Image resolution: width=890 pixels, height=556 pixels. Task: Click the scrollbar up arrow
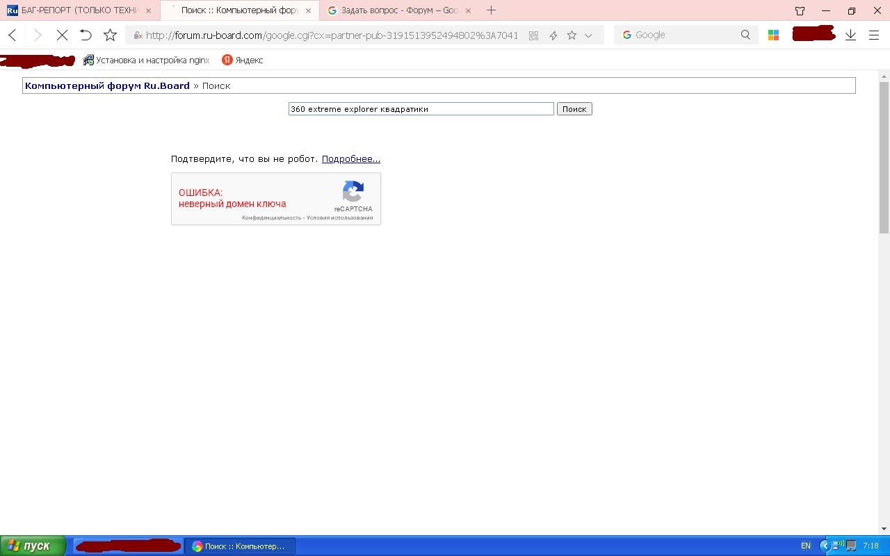click(x=884, y=75)
